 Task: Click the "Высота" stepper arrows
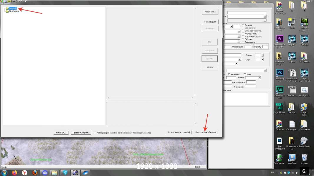click(x=262, y=55)
